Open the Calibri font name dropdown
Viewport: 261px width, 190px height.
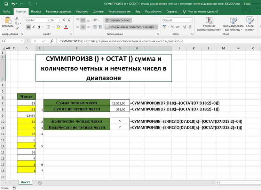(48, 20)
